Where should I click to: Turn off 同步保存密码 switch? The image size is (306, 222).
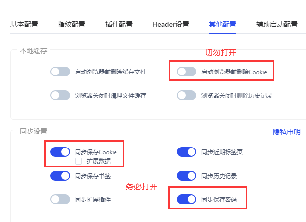[187, 199]
